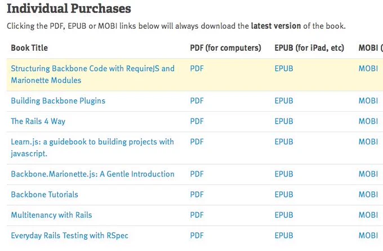Screen dimensions: 383x251
Task: Open Structuring Backbone Code with RequireJS book link
Action: click(92, 74)
